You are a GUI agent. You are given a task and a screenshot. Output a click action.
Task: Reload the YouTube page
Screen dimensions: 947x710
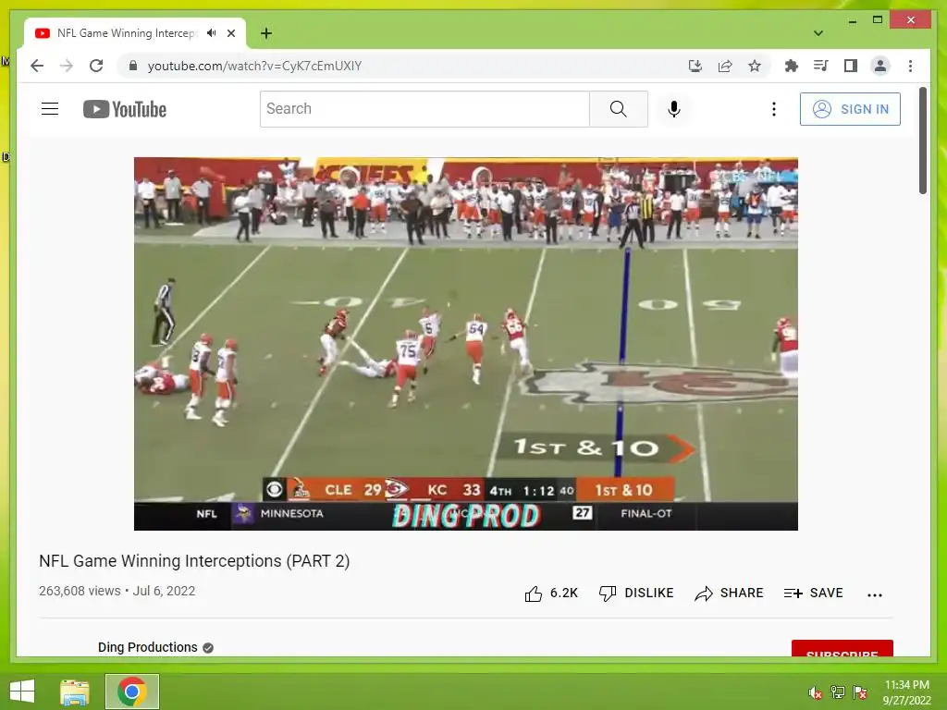[96, 66]
